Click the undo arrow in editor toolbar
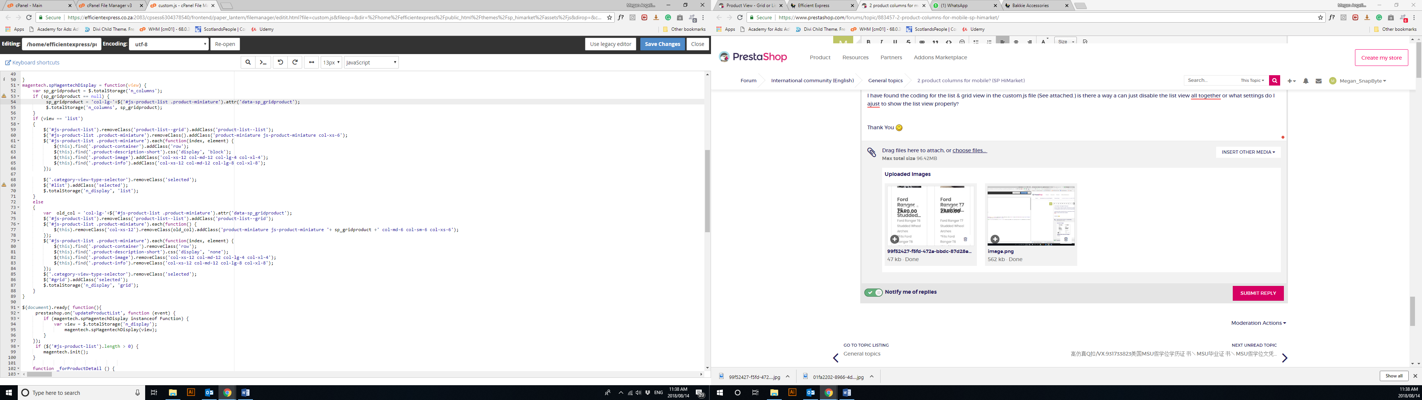The width and height of the screenshot is (1422, 400). (280, 63)
